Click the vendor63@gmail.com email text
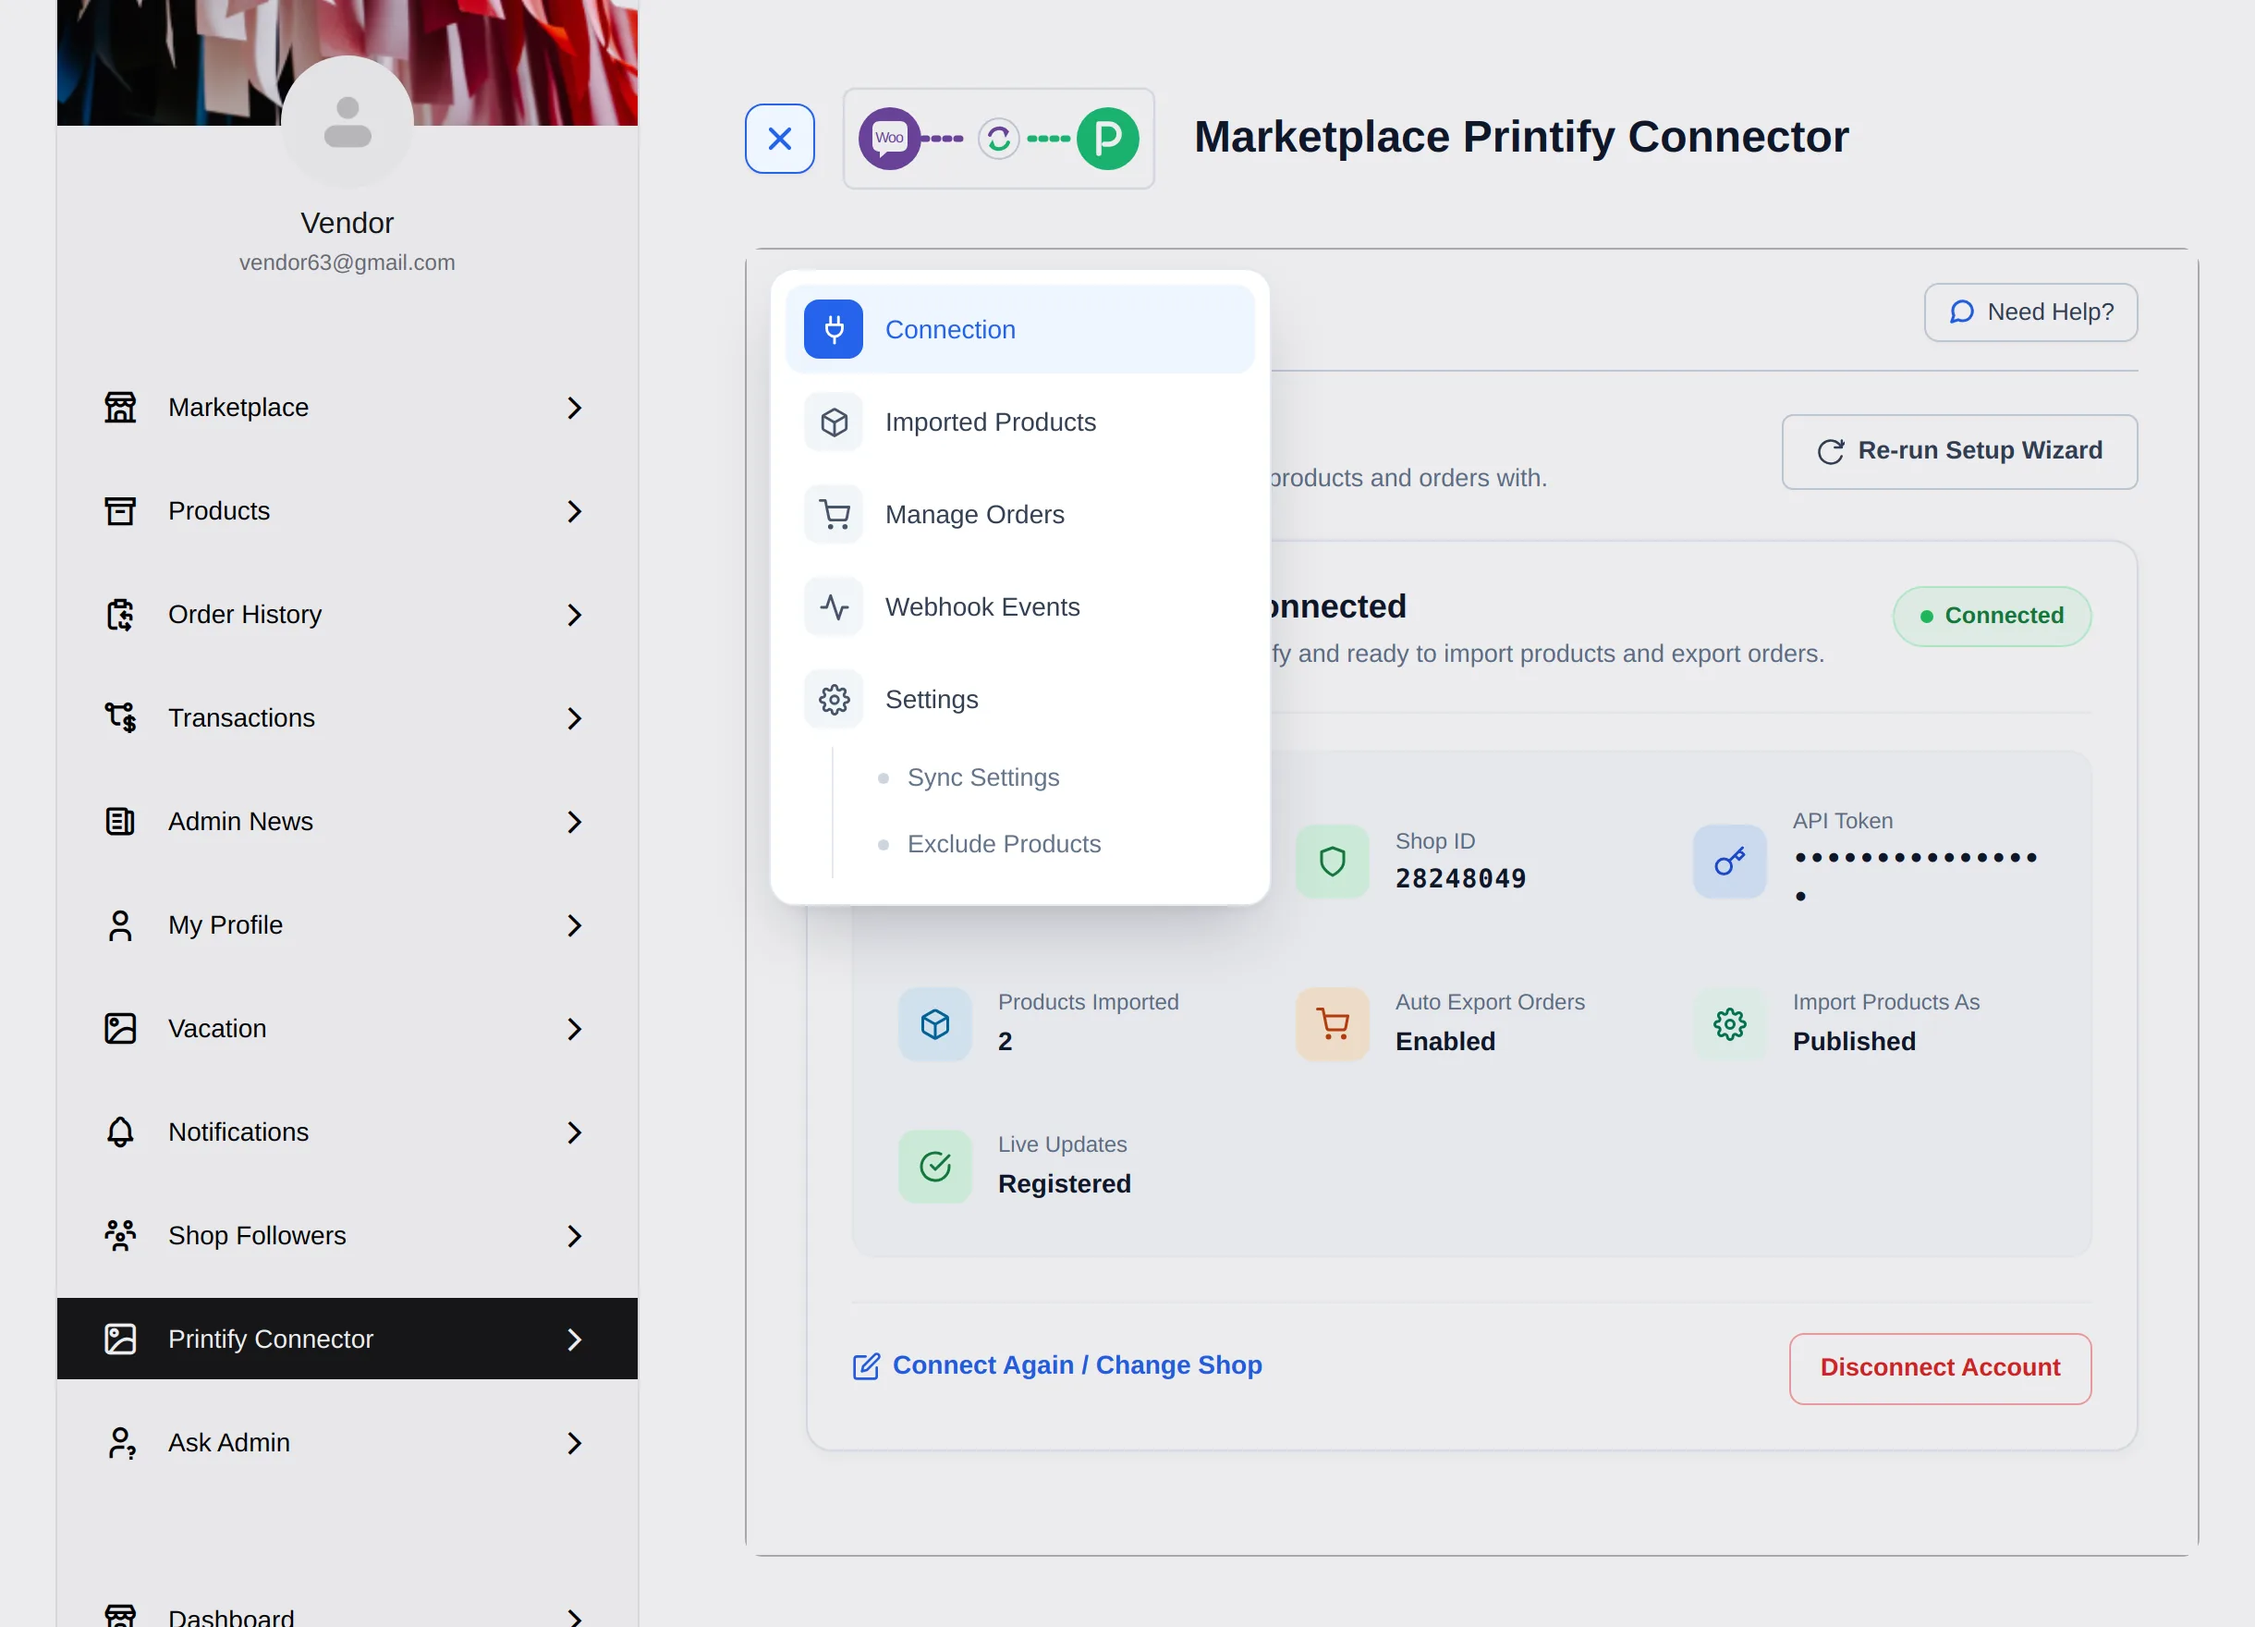The width and height of the screenshot is (2255, 1627). tap(347, 263)
